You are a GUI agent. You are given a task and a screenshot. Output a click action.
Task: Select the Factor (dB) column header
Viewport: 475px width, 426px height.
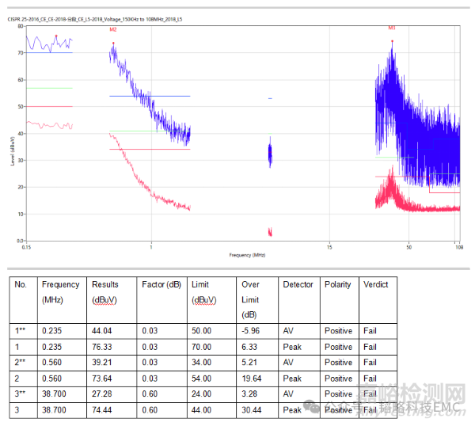point(161,284)
